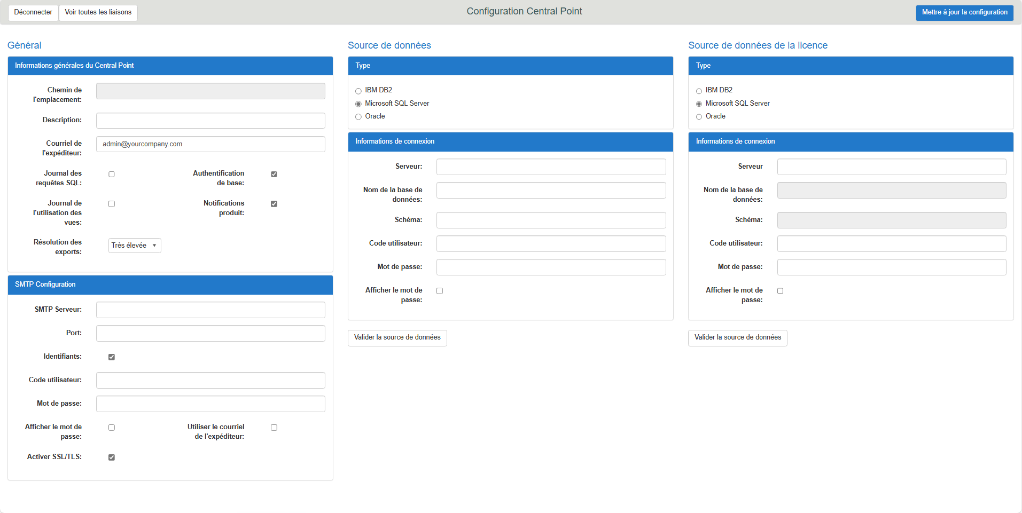This screenshot has height=513, width=1022.
Task: Click Serveur field in Source de données
Action: point(551,167)
